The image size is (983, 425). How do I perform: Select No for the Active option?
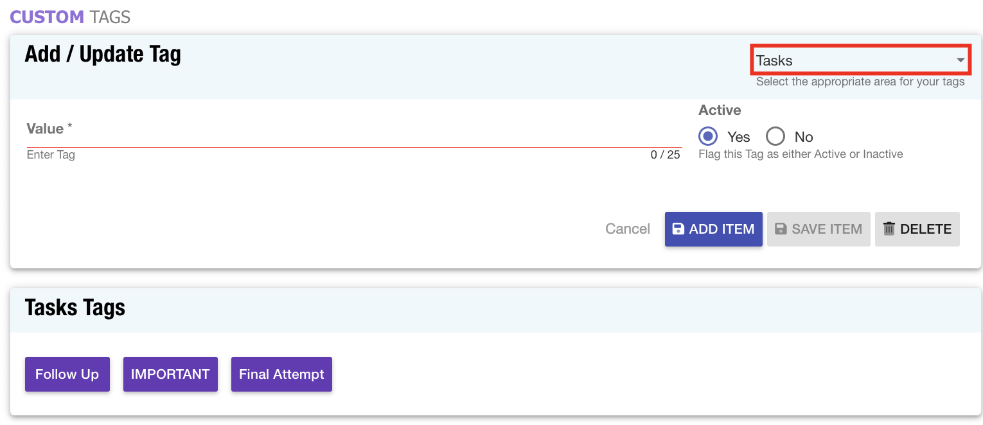coord(775,137)
